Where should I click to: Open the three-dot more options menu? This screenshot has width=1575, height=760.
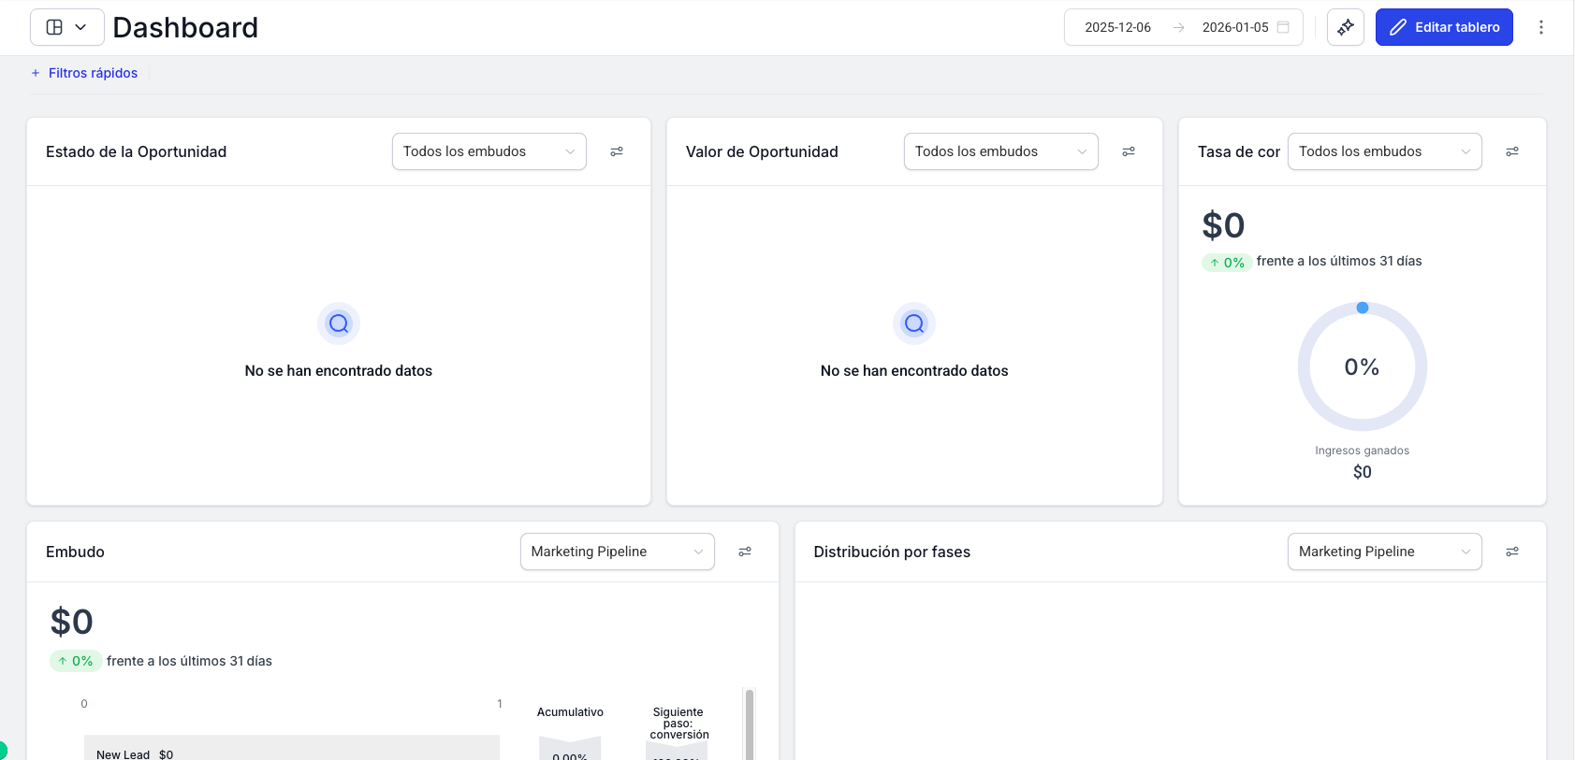1540,27
